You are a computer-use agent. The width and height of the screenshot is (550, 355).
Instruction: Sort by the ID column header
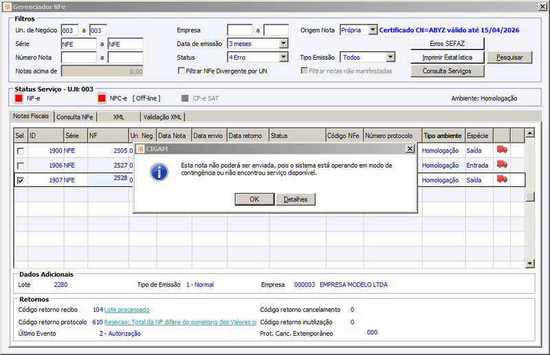[45, 136]
